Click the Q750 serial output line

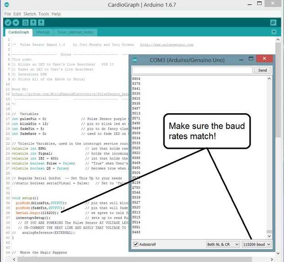click(x=136, y=187)
